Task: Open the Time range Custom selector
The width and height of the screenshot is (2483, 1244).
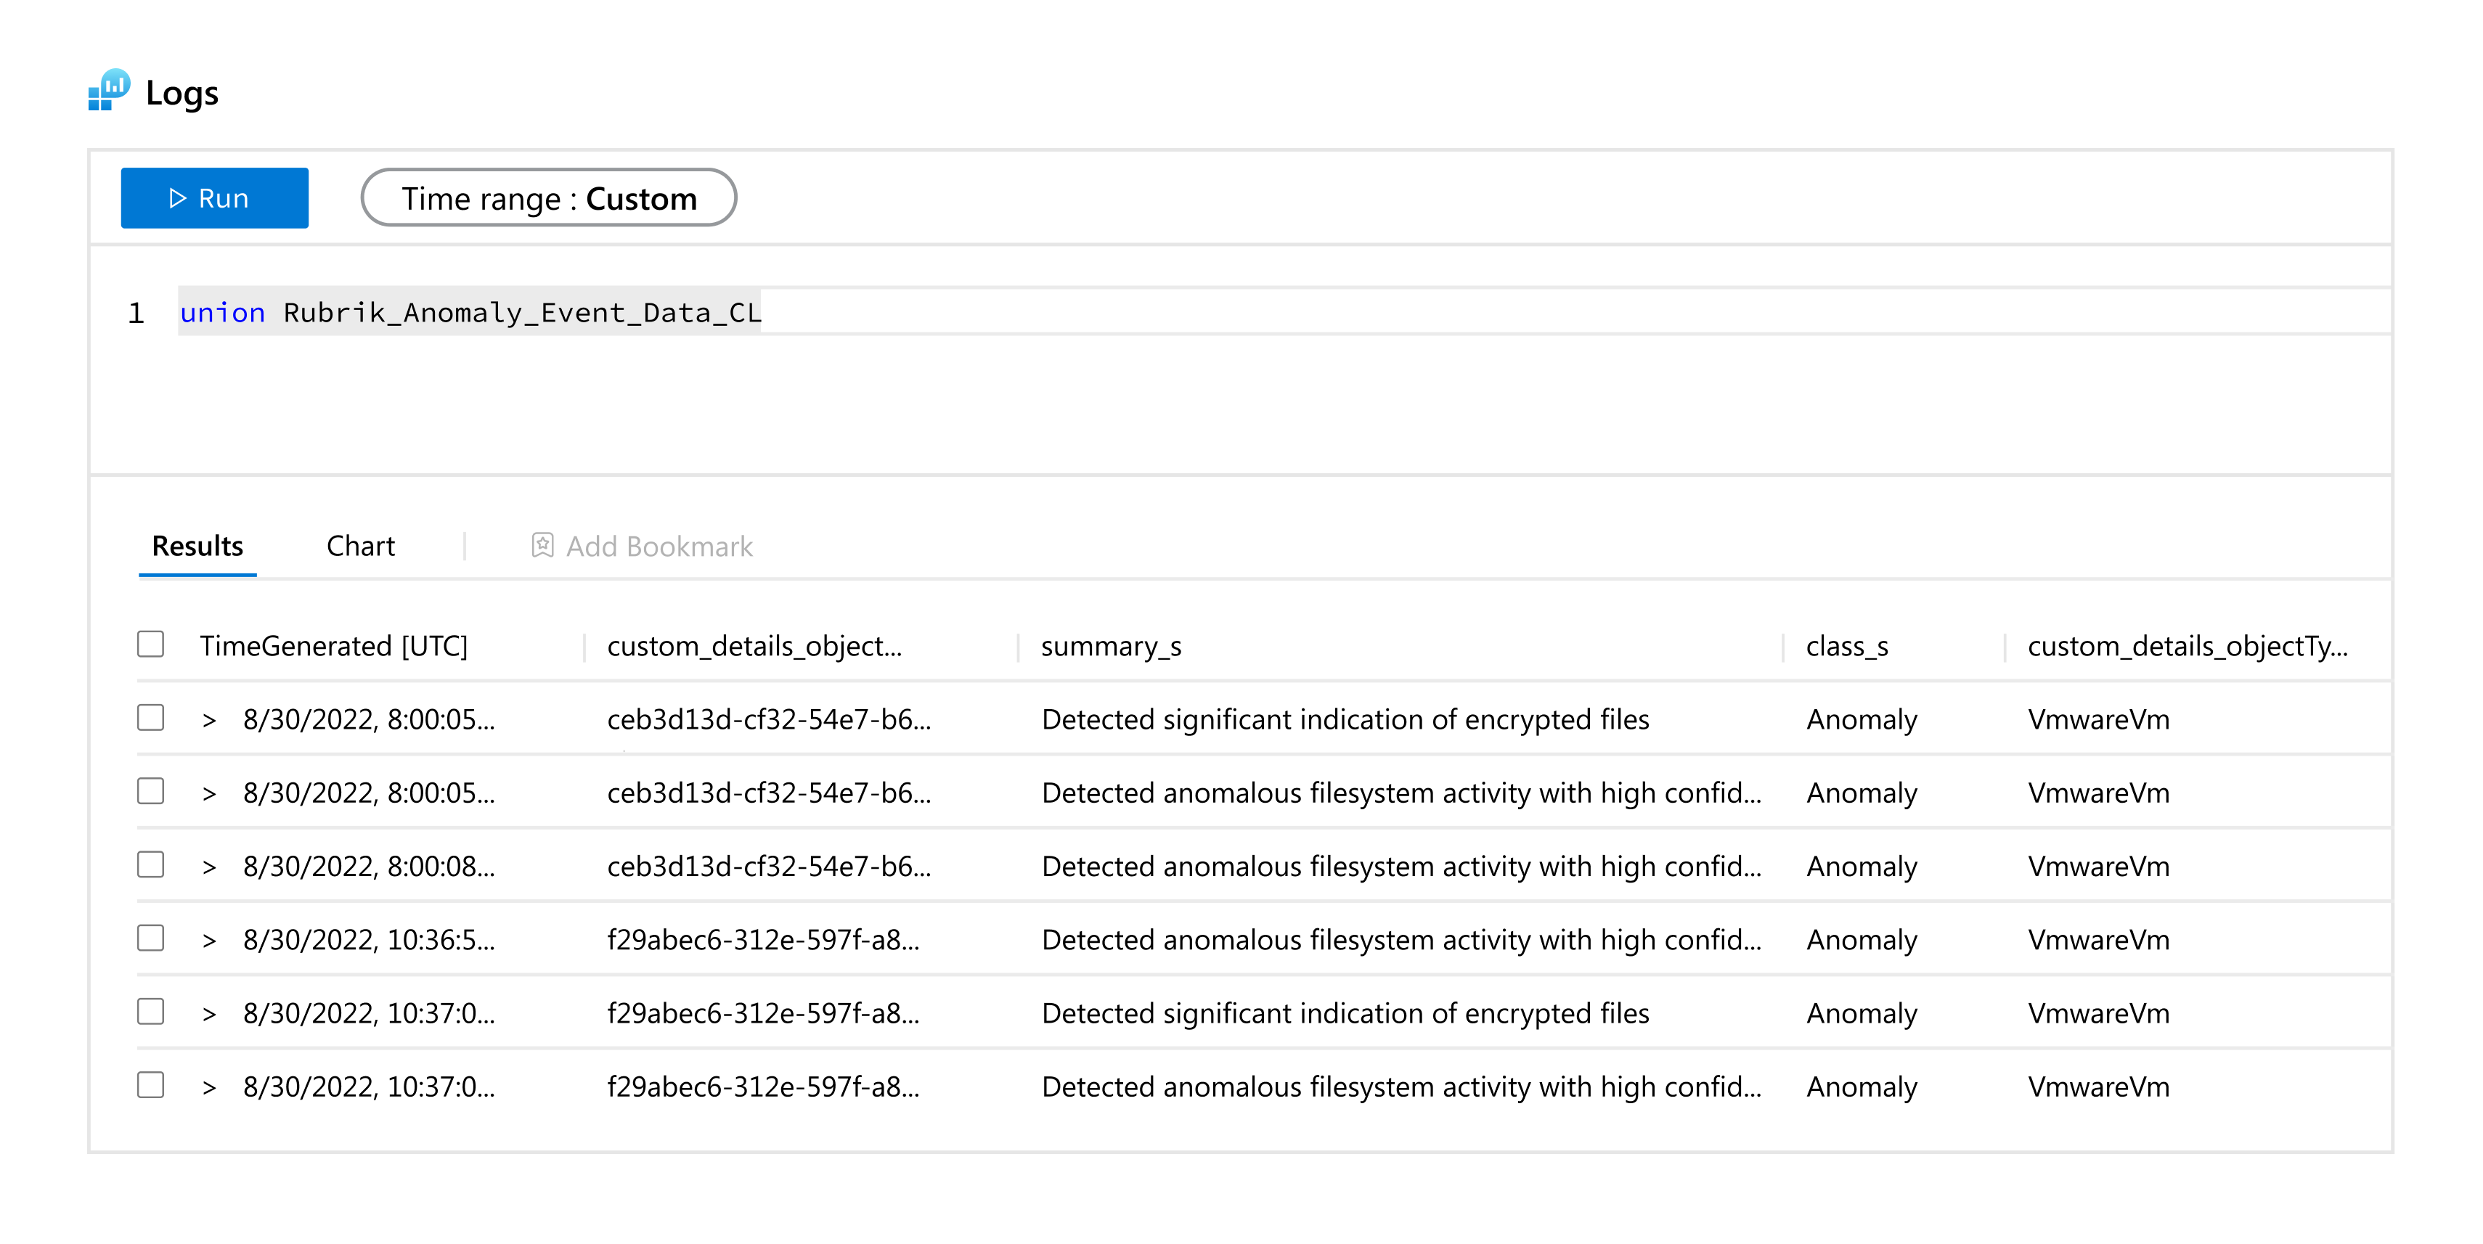Action: (x=548, y=198)
